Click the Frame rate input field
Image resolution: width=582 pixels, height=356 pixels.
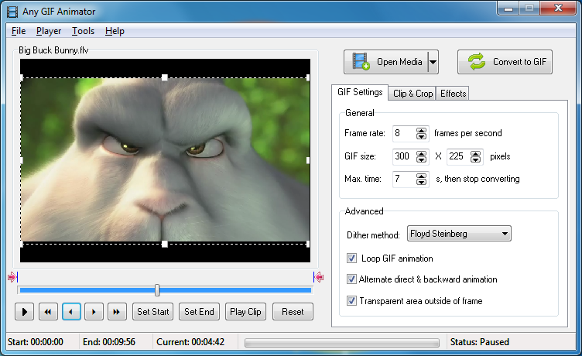[x=404, y=133]
